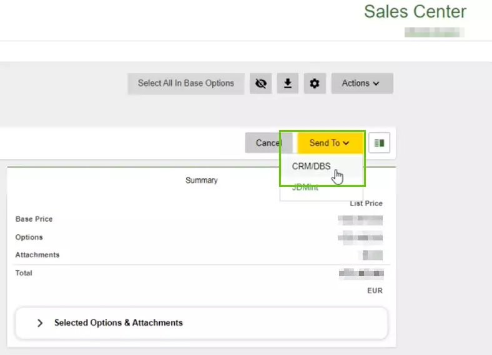492x355 pixels.
Task: Click the List Price column header
Action: click(x=366, y=204)
